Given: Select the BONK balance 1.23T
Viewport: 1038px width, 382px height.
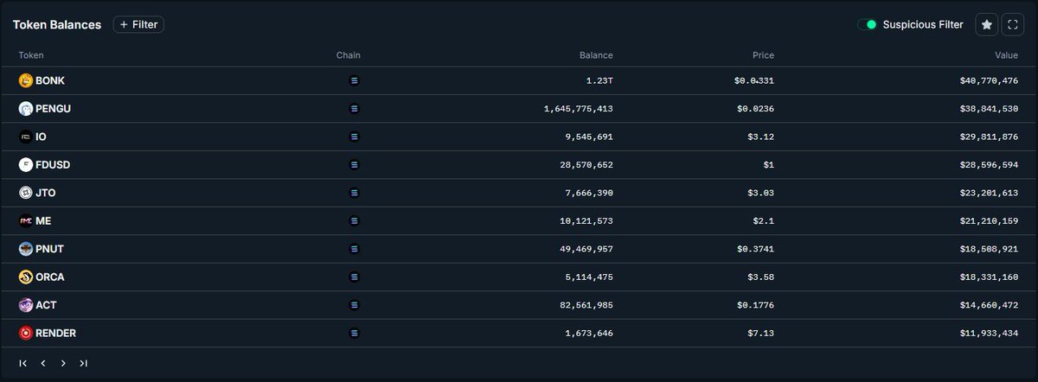Looking at the screenshot, I should [x=599, y=80].
